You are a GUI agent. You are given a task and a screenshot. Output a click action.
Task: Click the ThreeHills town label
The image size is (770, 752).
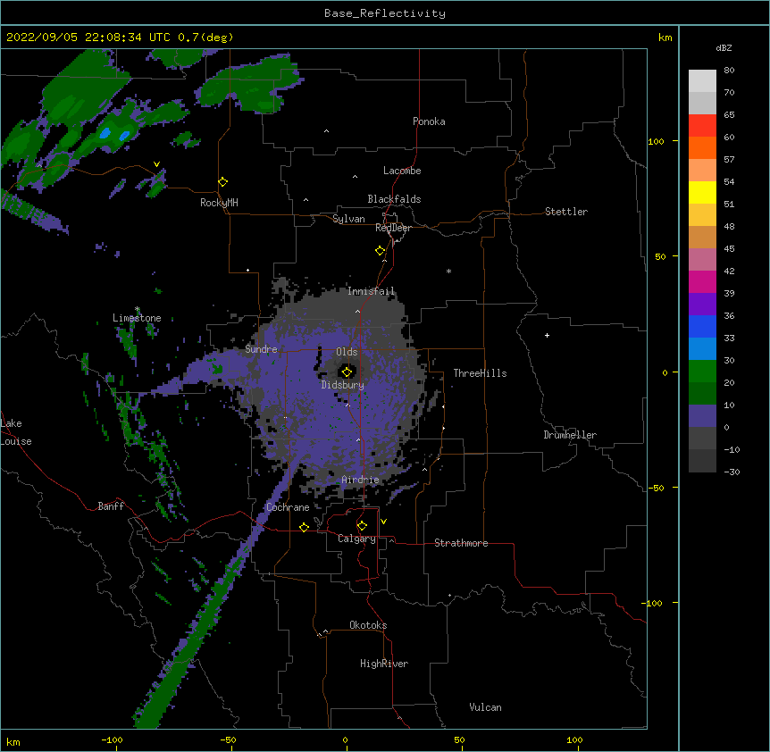(480, 373)
